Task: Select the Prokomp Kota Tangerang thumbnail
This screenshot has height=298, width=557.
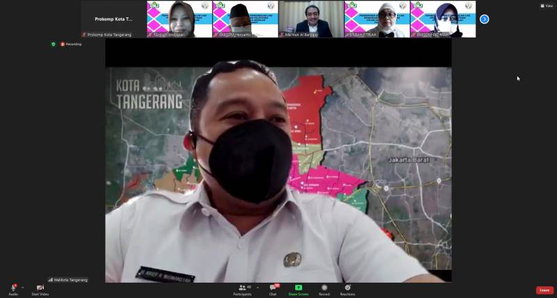Action: [113, 19]
